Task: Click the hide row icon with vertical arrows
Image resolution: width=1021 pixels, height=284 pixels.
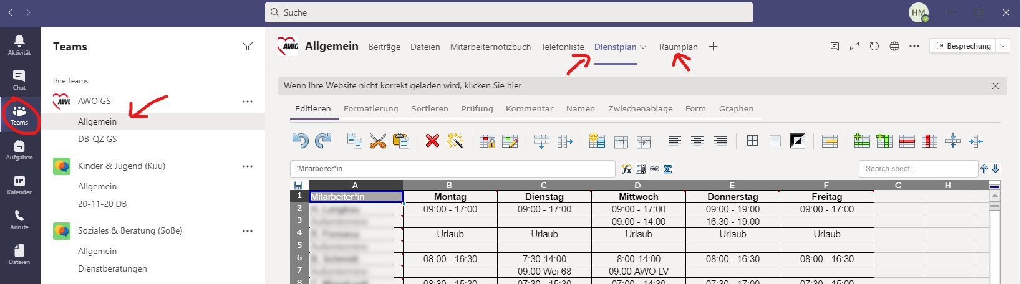Action: [952, 141]
